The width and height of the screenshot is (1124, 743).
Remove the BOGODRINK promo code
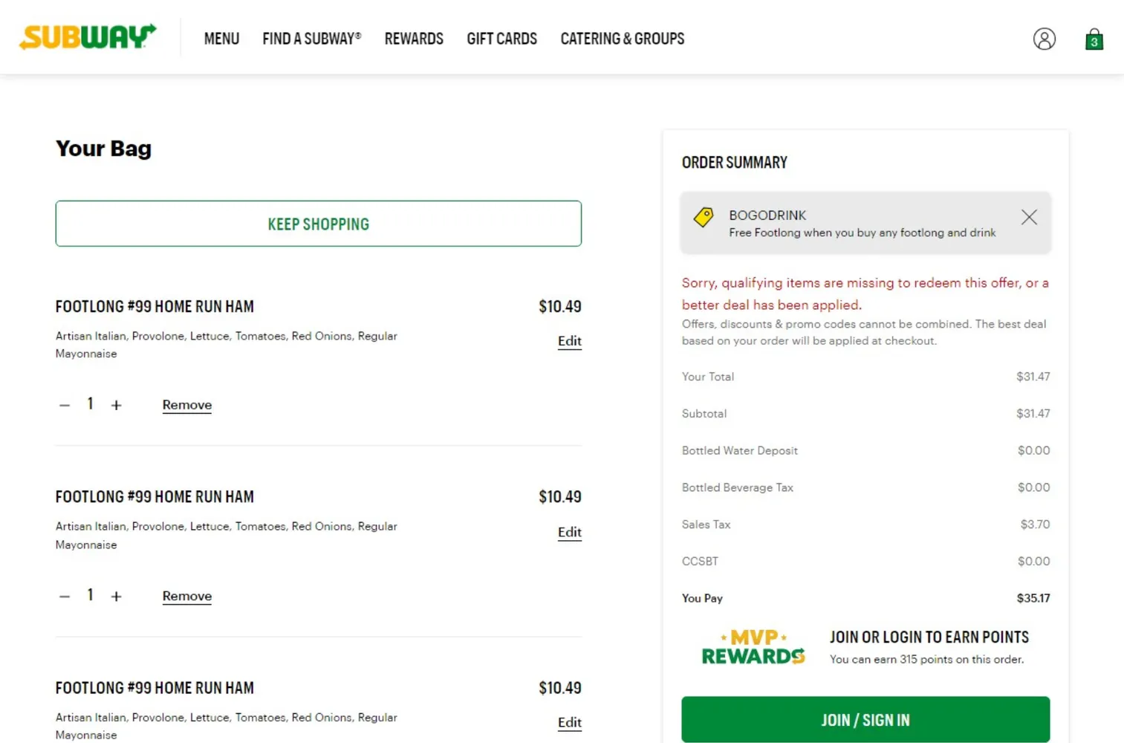point(1028,217)
